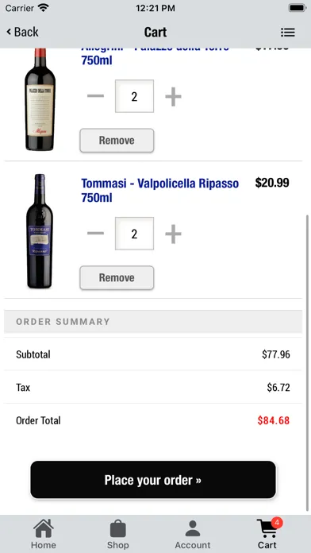Place your order now
Image resolution: width=311 pixels, height=553 pixels.
tap(153, 480)
